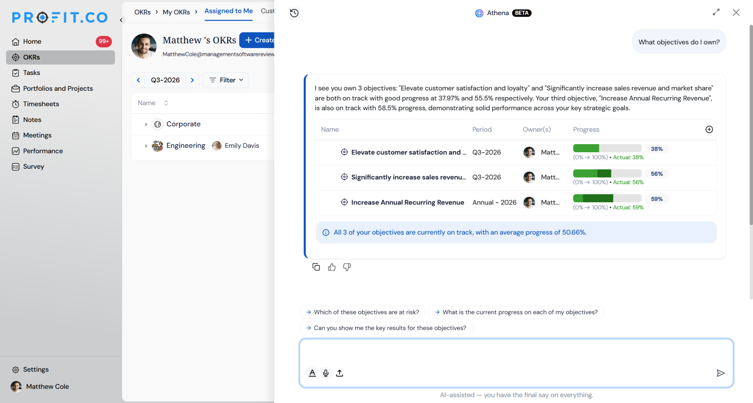Give thumbs up to Athena's answer

[332, 267]
